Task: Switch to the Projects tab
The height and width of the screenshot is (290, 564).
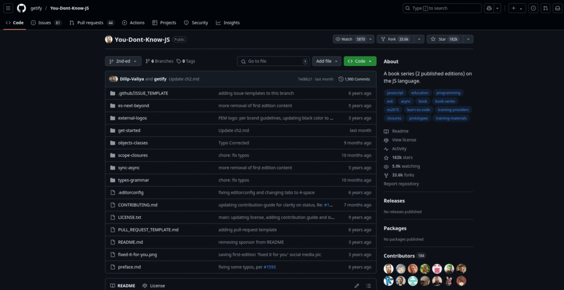Action: pos(164,23)
